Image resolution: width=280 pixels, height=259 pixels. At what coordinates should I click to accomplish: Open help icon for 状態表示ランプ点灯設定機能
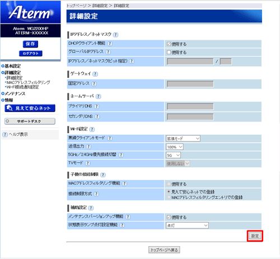122,225
